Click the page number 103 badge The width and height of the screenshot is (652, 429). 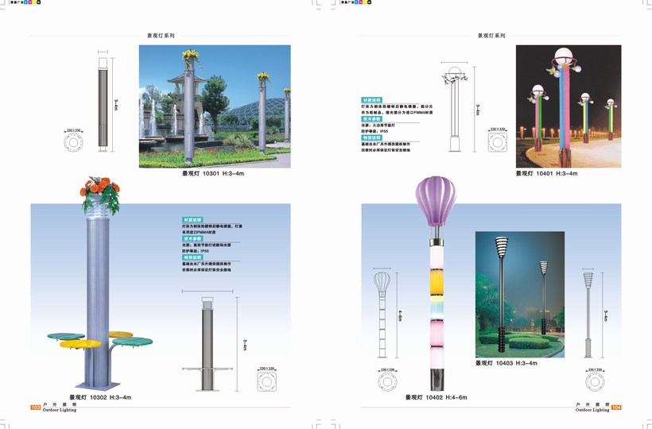pyautogui.click(x=35, y=408)
